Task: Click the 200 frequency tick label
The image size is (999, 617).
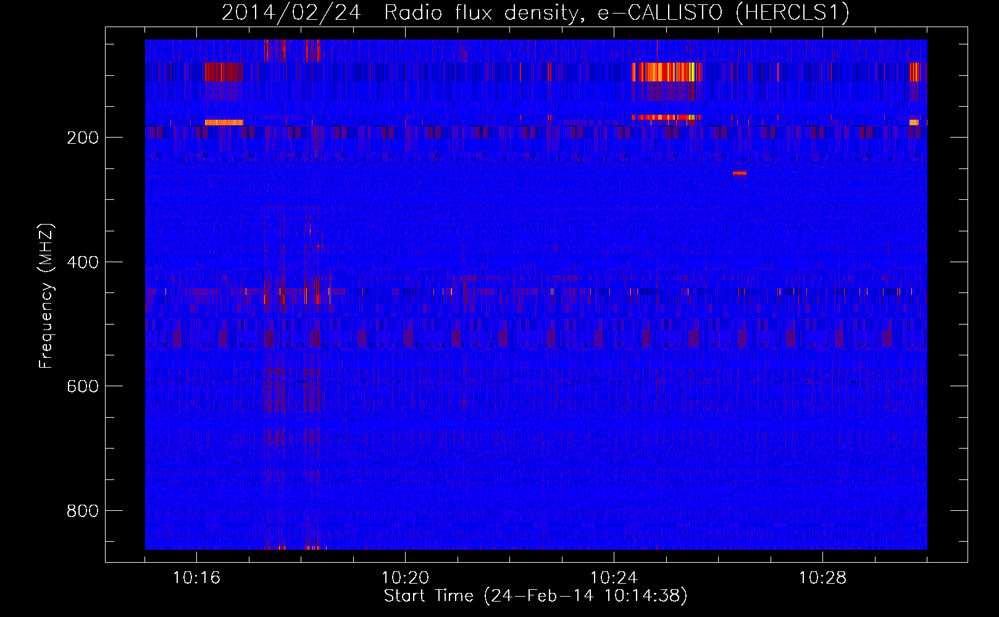Action: click(83, 138)
